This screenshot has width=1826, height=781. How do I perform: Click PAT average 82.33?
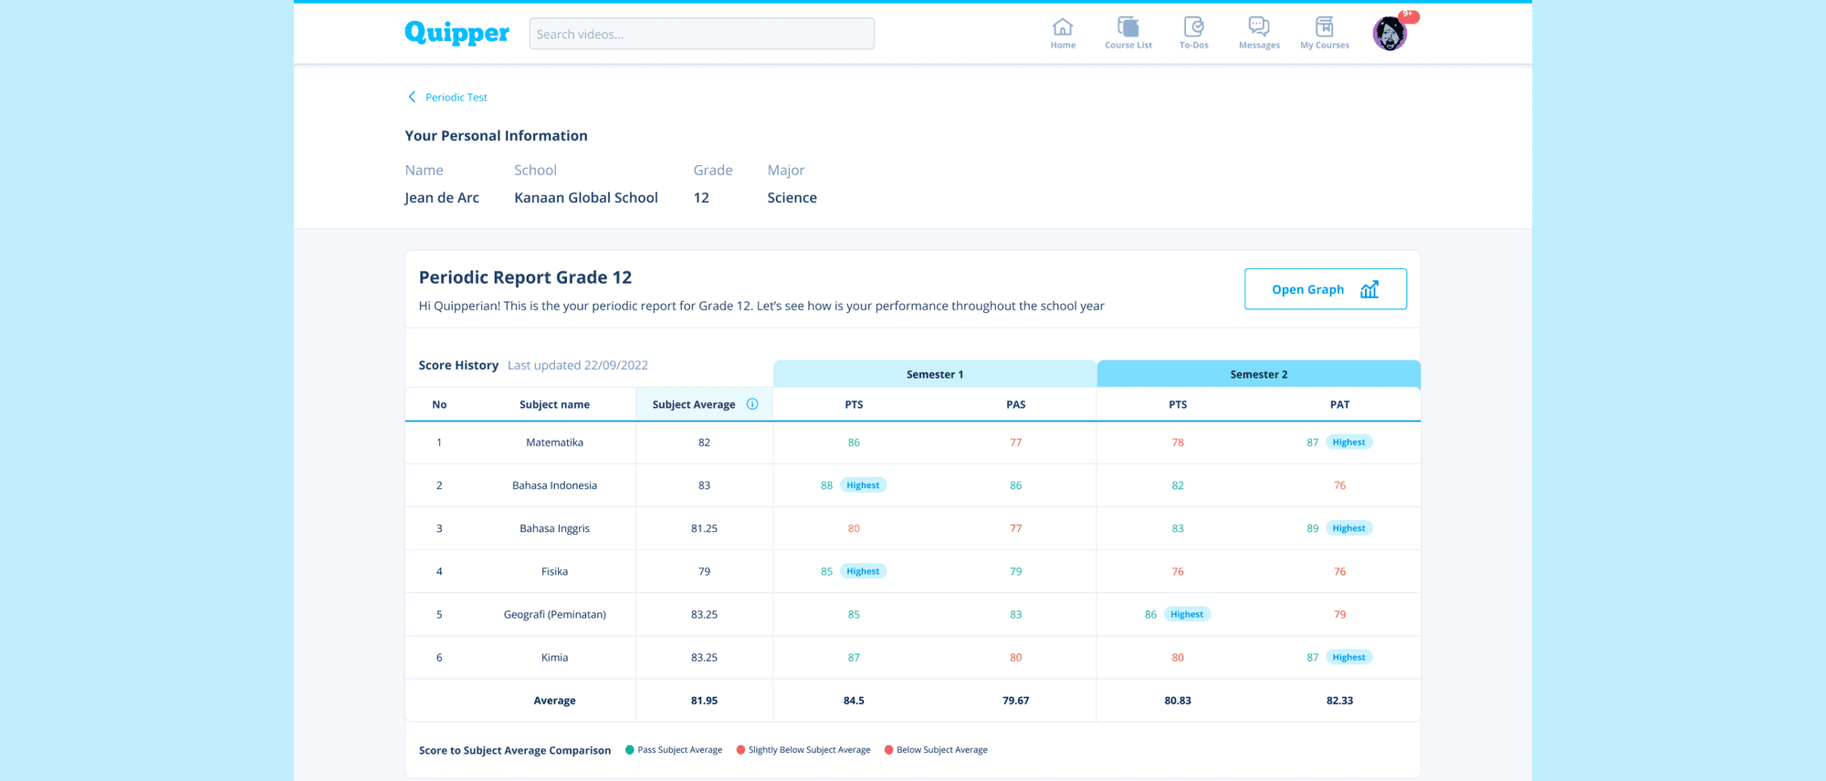[x=1339, y=701]
